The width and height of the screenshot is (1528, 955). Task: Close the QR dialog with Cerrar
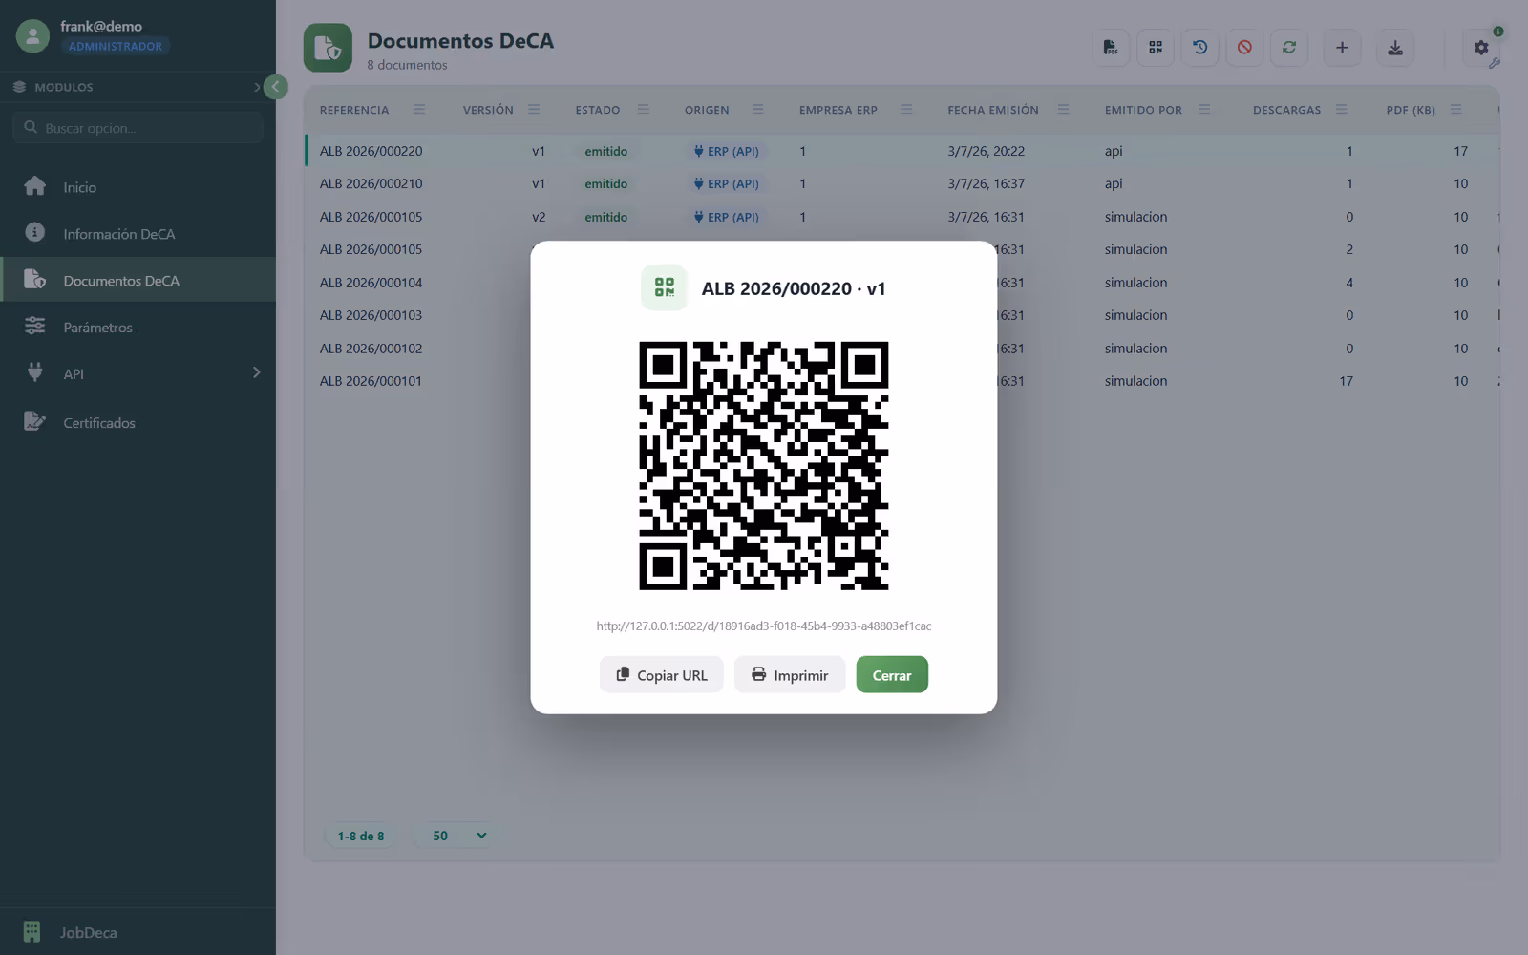coord(892,674)
